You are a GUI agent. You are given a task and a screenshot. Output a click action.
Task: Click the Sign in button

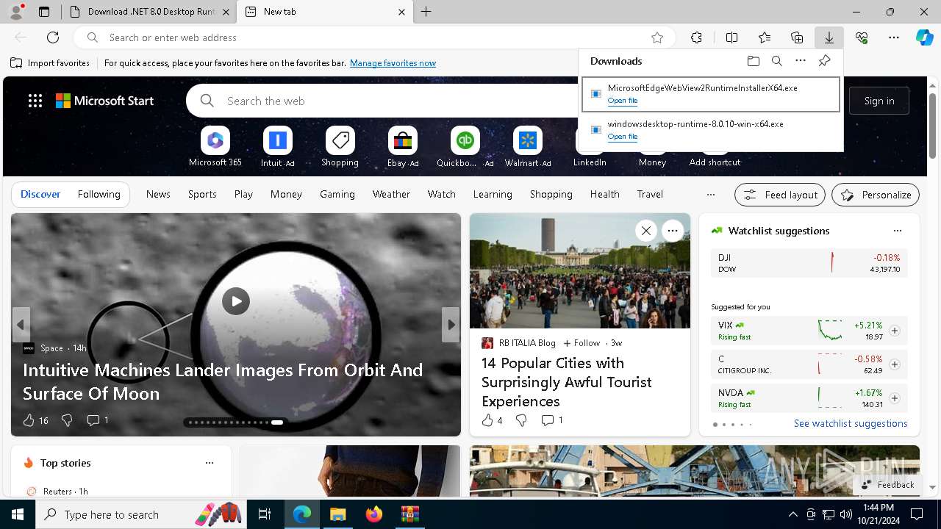879,101
